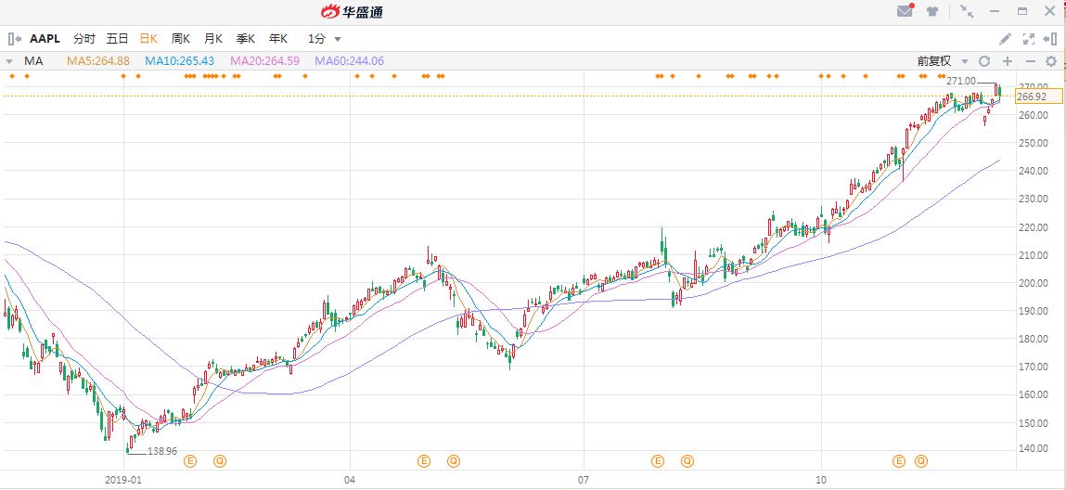1066x490 pixels.
Task: Expand the MA indicator selector arrow
Action: (10, 61)
